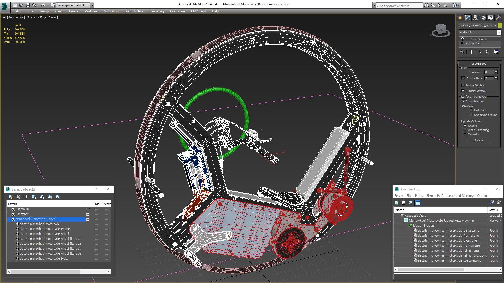Toggle TurboSmooth modifier lightbulb

tap(462, 39)
